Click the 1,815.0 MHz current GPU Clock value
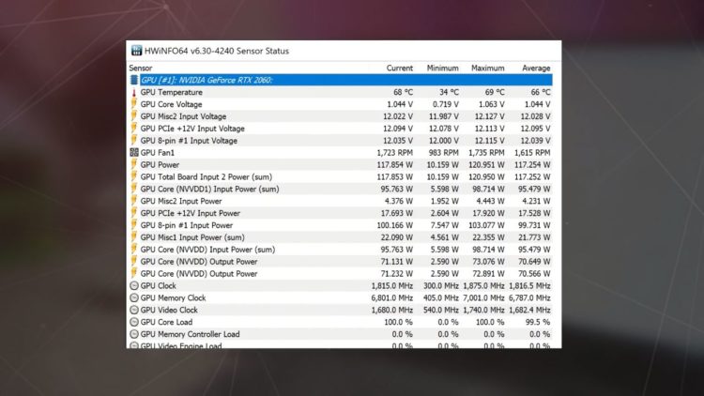 click(x=392, y=285)
